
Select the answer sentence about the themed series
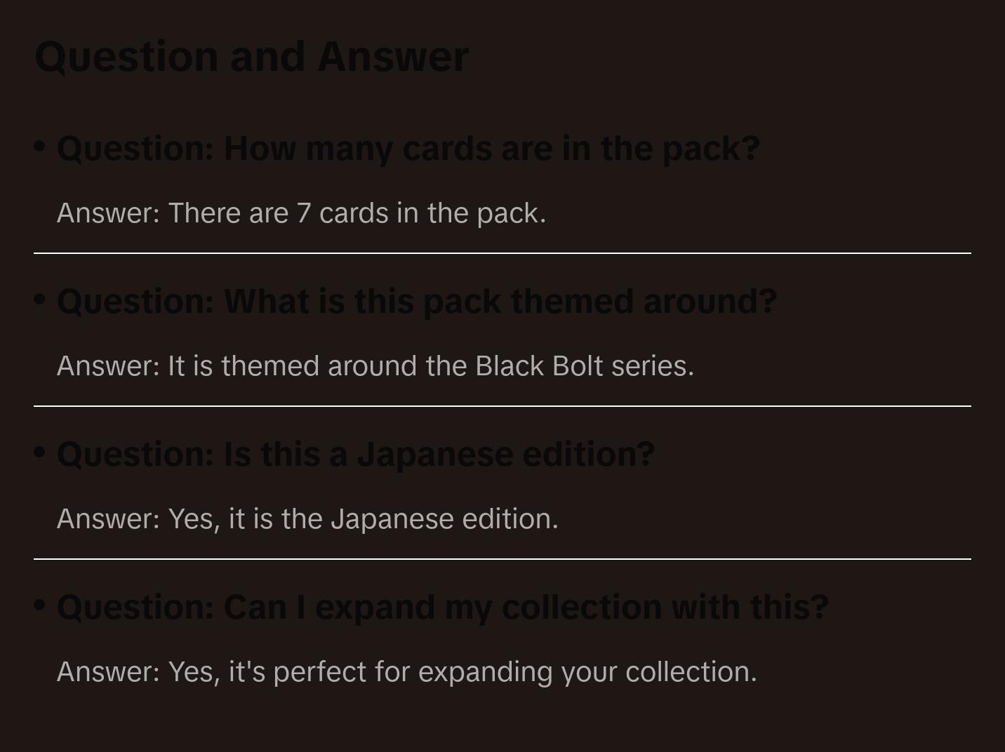tap(375, 366)
